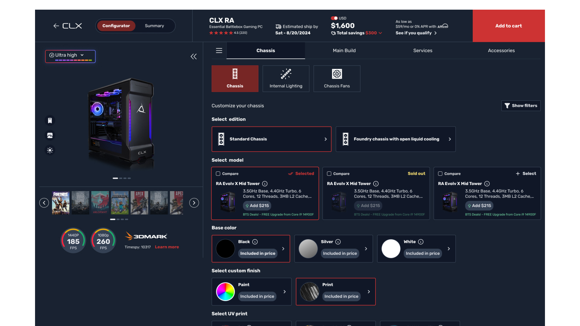This screenshot has height=326, width=580.
Task: Check Compare on the sold out model card
Action: coord(329,174)
